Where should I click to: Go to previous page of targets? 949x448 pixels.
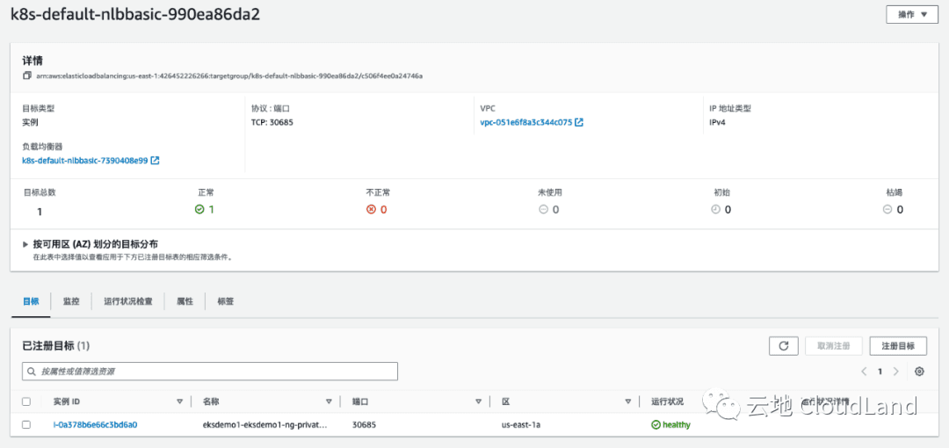pyautogui.click(x=864, y=372)
